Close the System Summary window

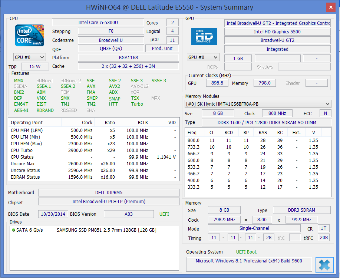[x=331, y=7]
